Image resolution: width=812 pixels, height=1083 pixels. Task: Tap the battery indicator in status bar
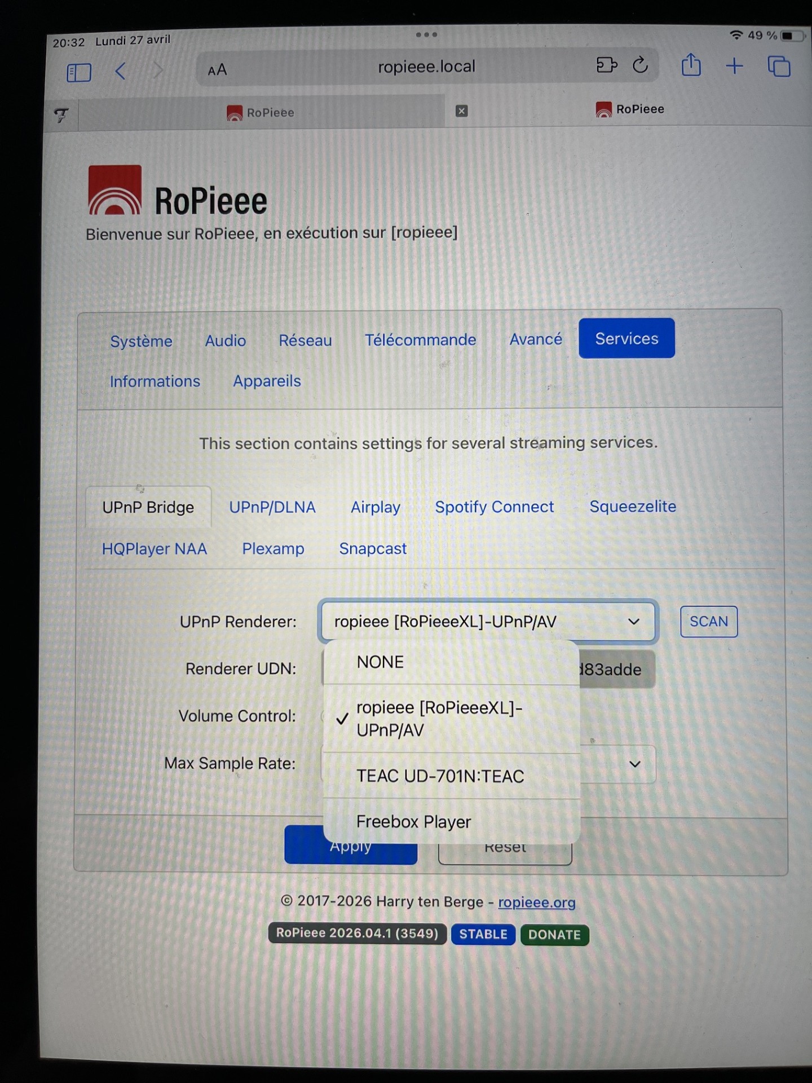[792, 36]
